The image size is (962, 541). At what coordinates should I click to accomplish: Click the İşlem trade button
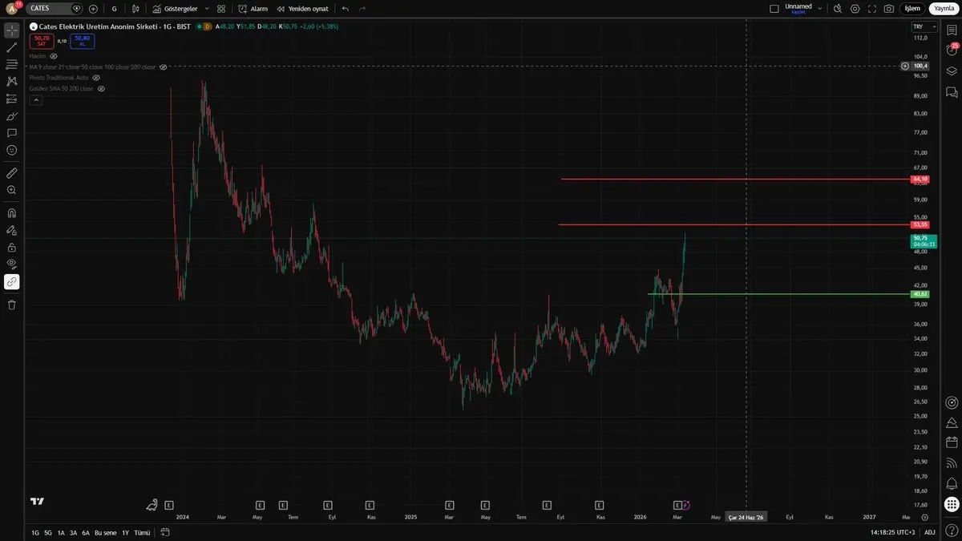(x=912, y=8)
